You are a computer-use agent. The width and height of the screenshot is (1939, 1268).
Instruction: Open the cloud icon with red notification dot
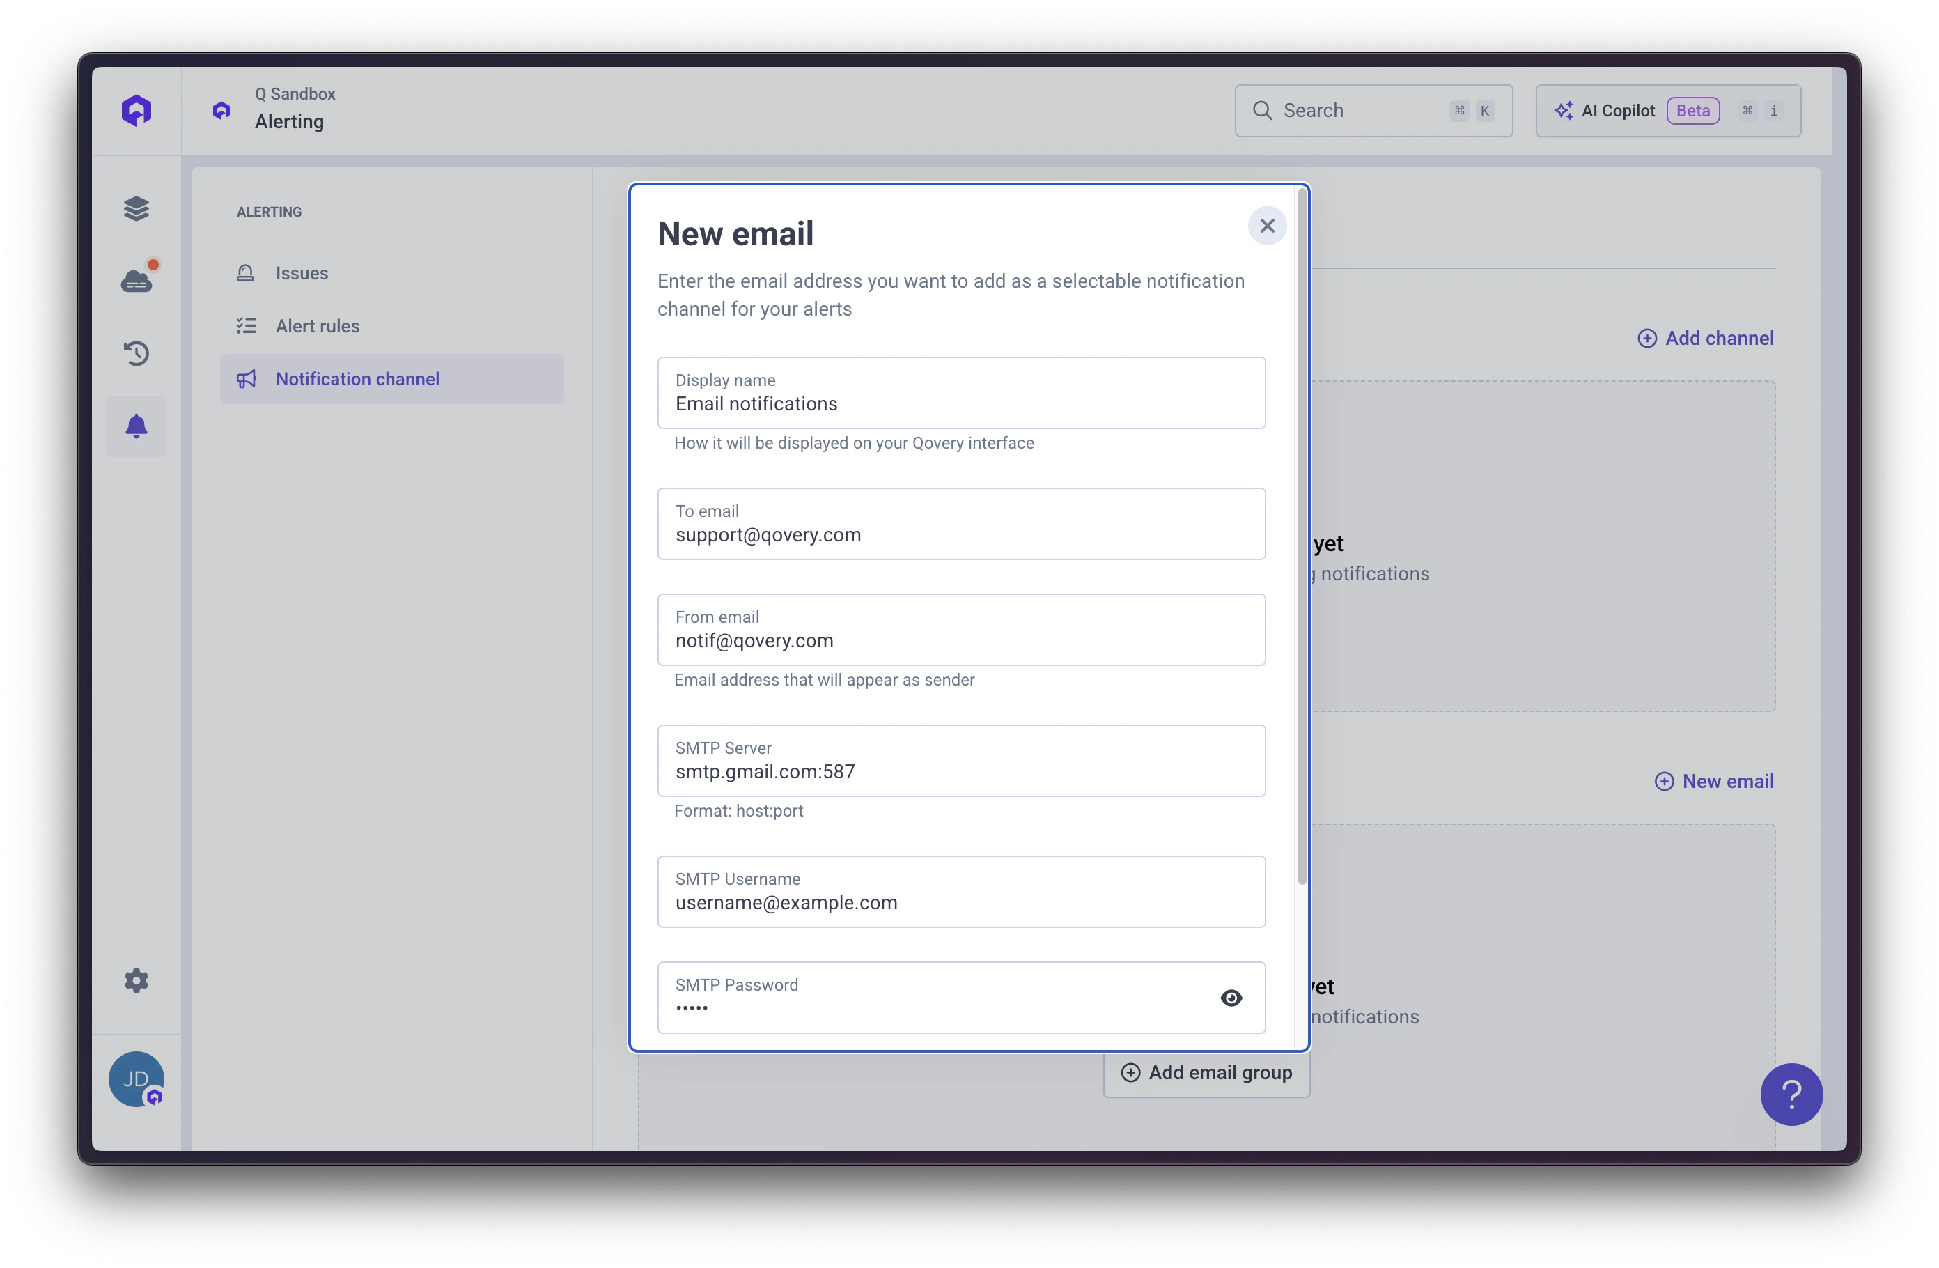tap(136, 280)
